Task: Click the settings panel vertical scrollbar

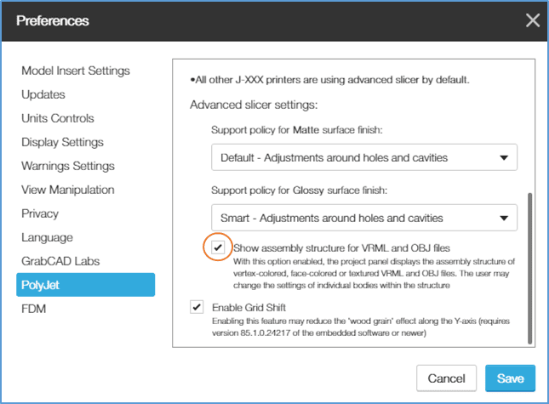Action: pos(529,268)
